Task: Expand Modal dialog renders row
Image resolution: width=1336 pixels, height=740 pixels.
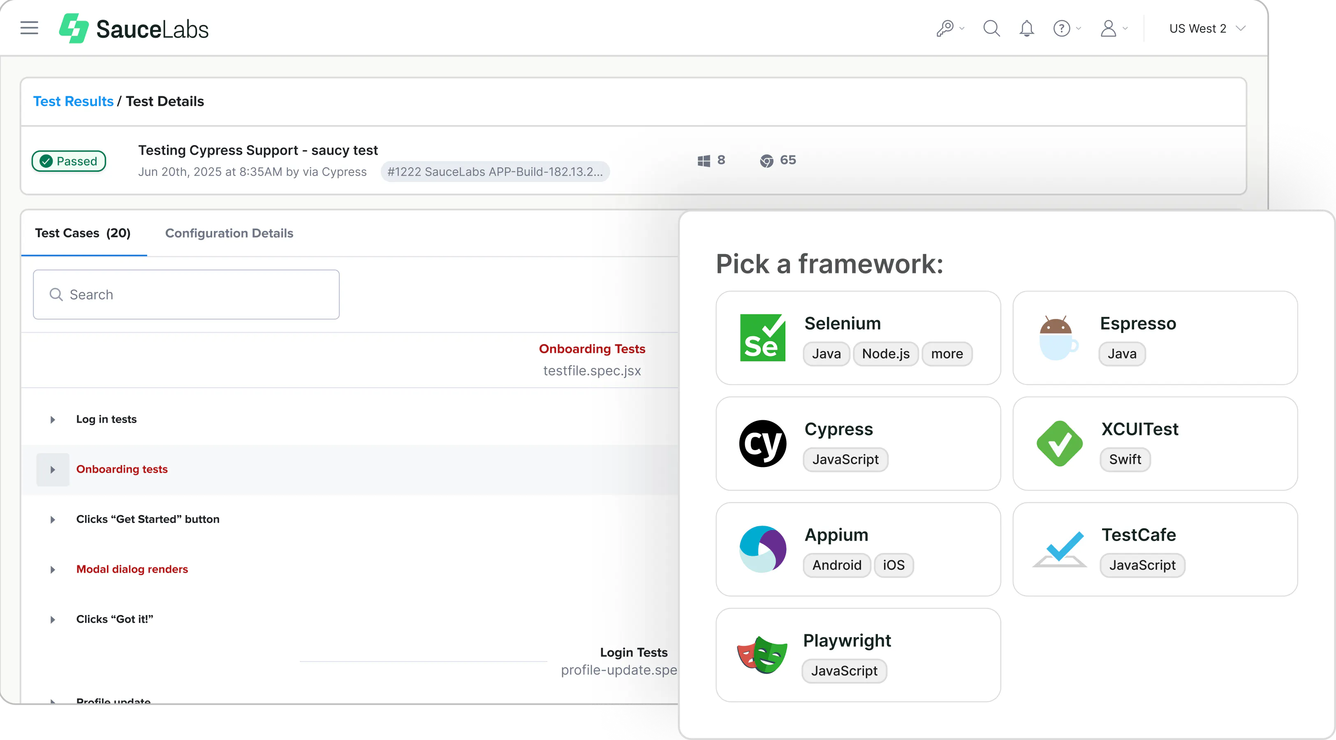Action: pos(52,570)
